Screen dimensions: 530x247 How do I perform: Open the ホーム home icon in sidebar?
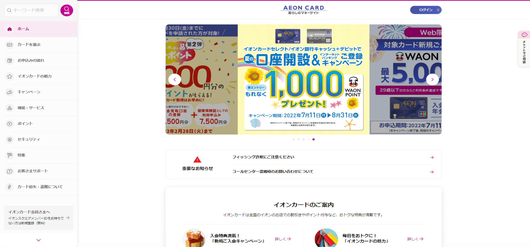tap(10, 29)
